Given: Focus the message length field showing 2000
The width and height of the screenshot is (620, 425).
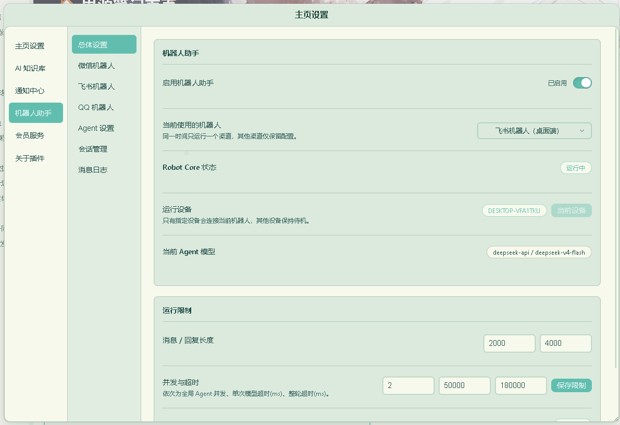Looking at the screenshot, I should (x=510, y=343).
